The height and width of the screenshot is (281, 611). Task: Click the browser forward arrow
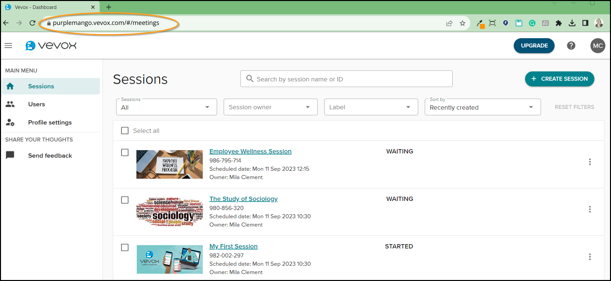(x=19, y=23)
